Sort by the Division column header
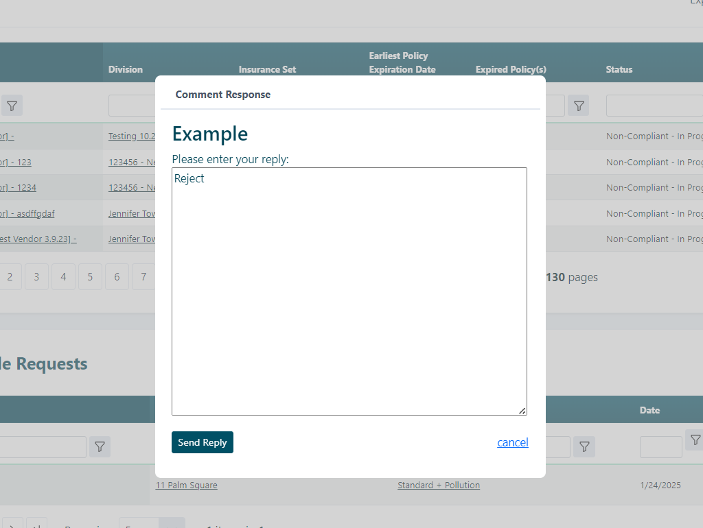The width and height of the screenshot is (703, 528). tap(126, 69)
